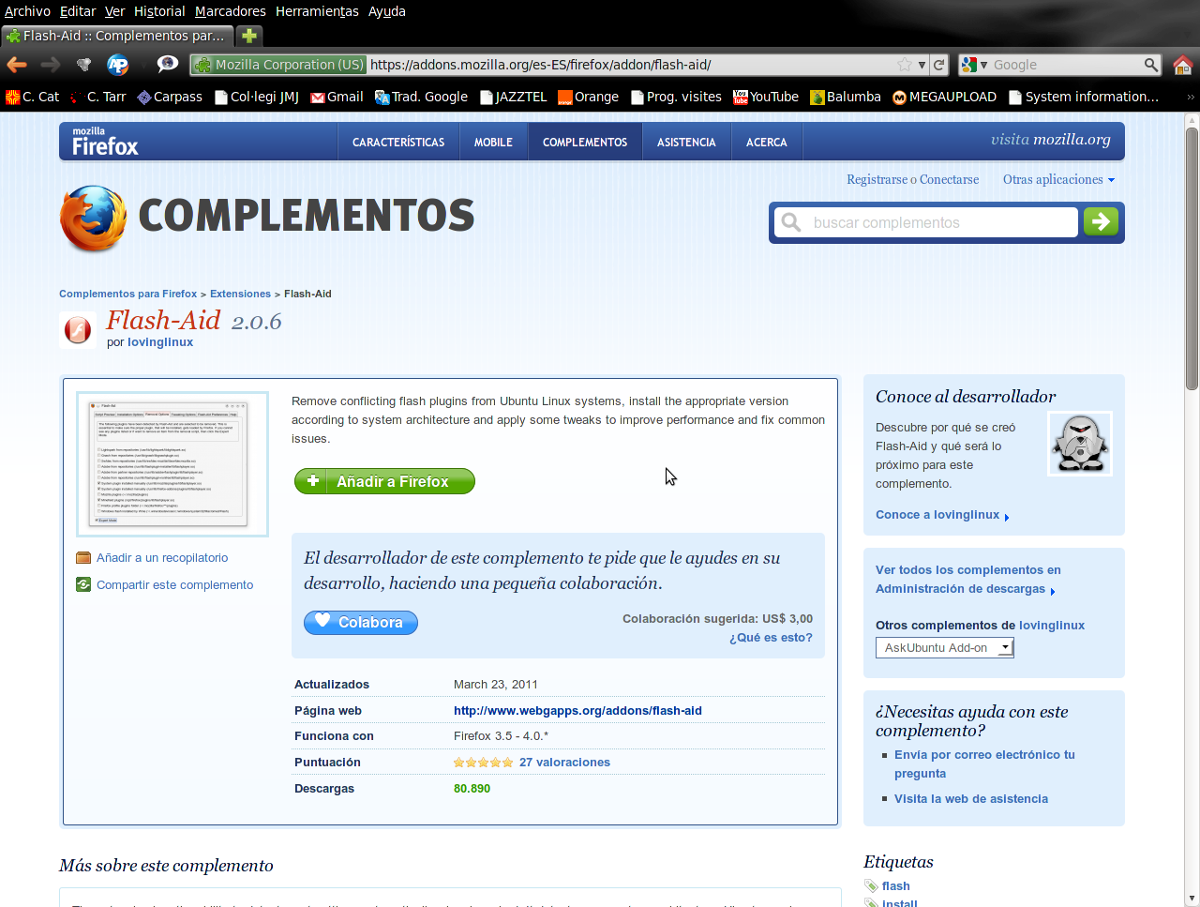The image size is (1200, 907).
Task: Open the Herramientas menu
Action: (317, 11)
